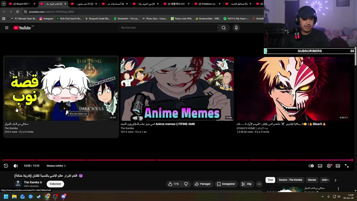This screenshot has height=201, width=357.
Task: Open the Anime memes || FIFINE AM8 title
Action: pos(158,124)
